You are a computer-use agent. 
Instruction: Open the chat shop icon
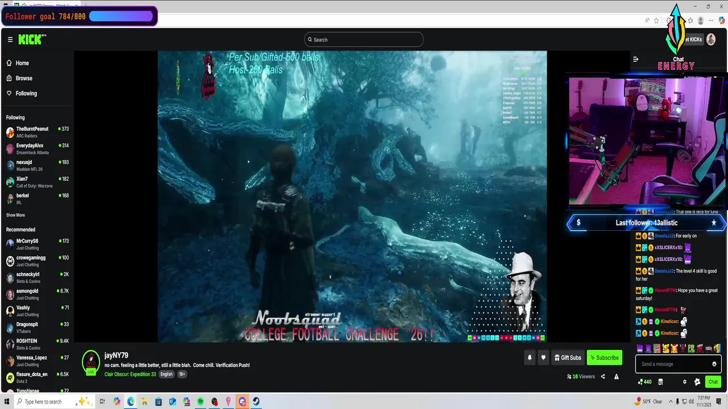click(x=660, y=382)
